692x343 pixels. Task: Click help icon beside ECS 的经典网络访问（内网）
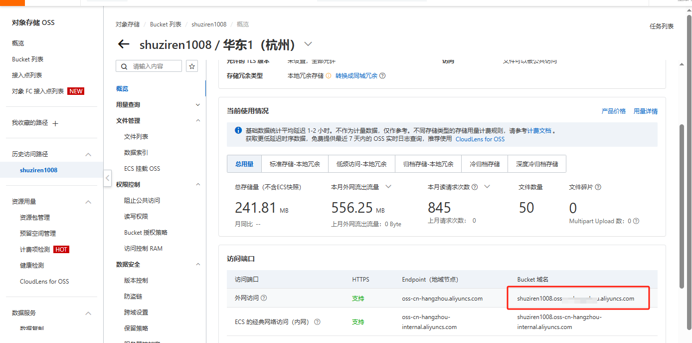point(317,322)
